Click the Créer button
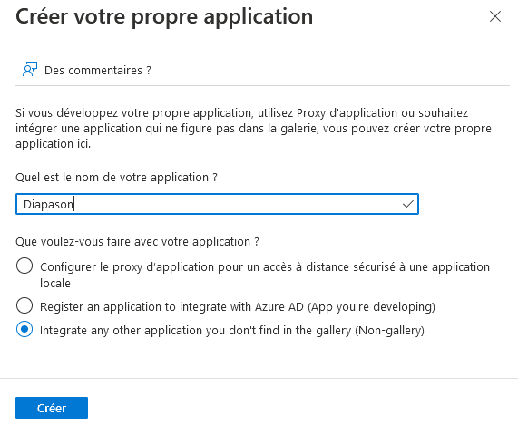This screenshot has height=435, width=518. tap(52, 408)
